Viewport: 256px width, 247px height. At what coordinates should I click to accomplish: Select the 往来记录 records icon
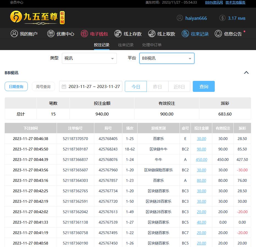coord(185,34)
